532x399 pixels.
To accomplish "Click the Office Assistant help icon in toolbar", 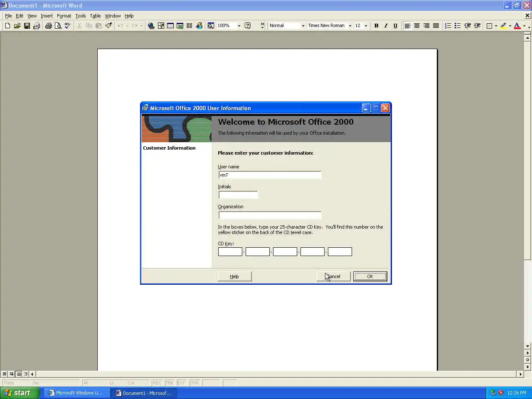I will click(248, 26).
